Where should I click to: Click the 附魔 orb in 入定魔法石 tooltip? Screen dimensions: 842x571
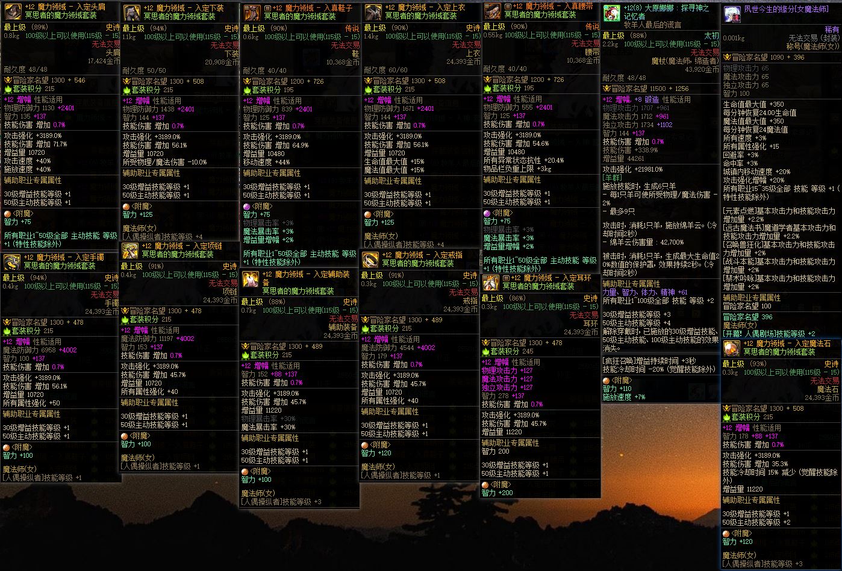tap(726, 534)
